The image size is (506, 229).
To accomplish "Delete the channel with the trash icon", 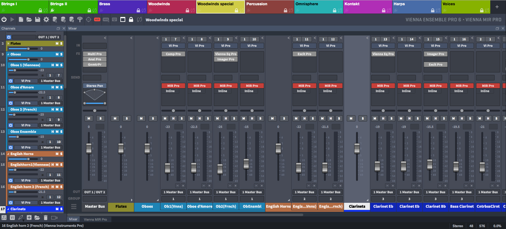I will click(46, 218).
